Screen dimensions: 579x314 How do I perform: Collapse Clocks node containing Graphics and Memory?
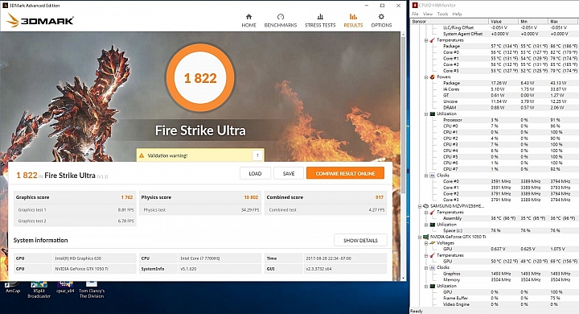pos(426,268)
